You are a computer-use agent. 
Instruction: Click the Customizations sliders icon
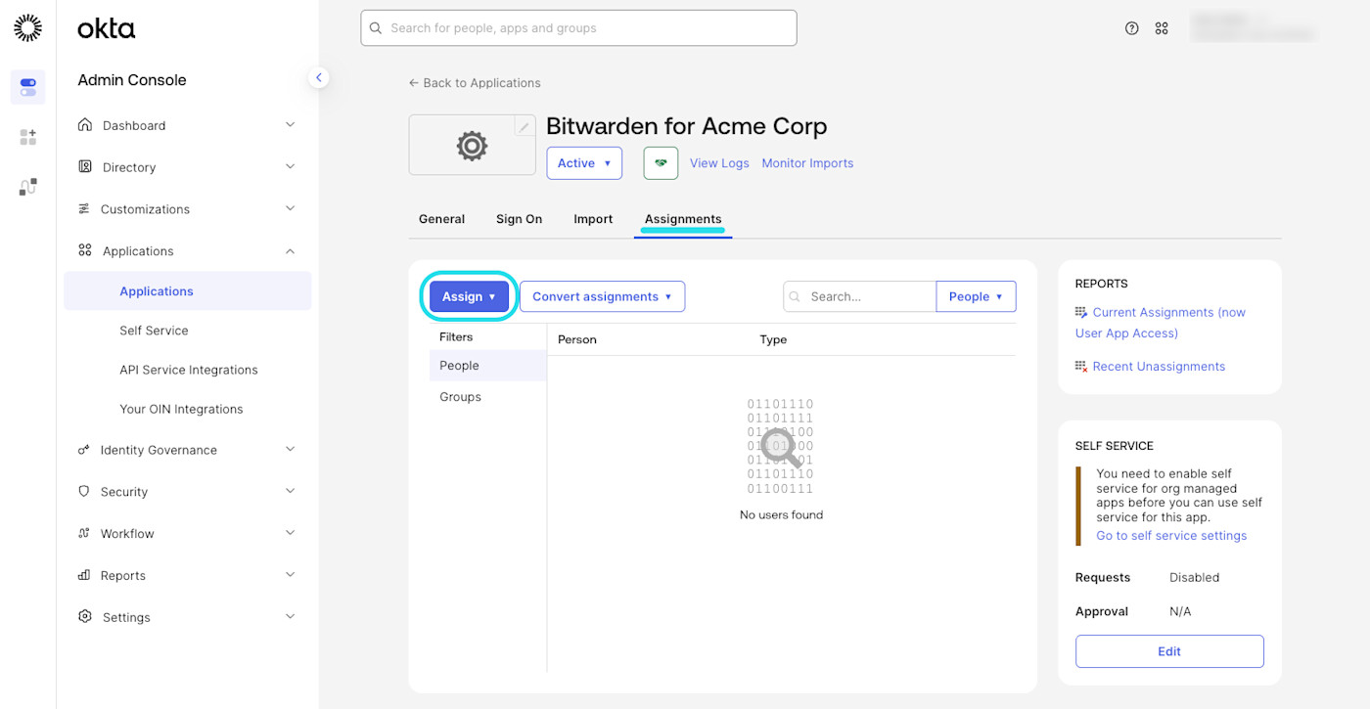(83, 209)
